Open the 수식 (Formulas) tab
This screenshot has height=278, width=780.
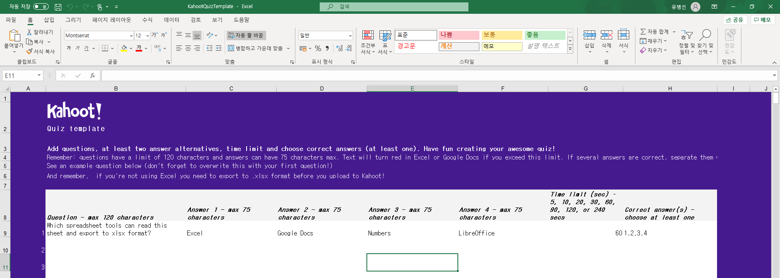click(147, 20)
